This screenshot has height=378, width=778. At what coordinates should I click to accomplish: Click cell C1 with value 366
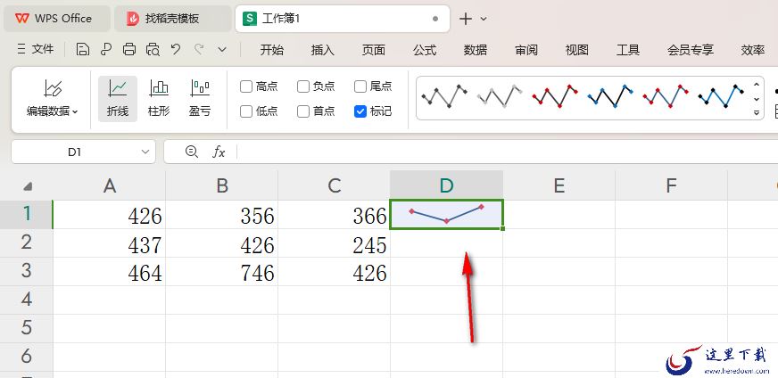pyautogui.click(x=335, y=214)
